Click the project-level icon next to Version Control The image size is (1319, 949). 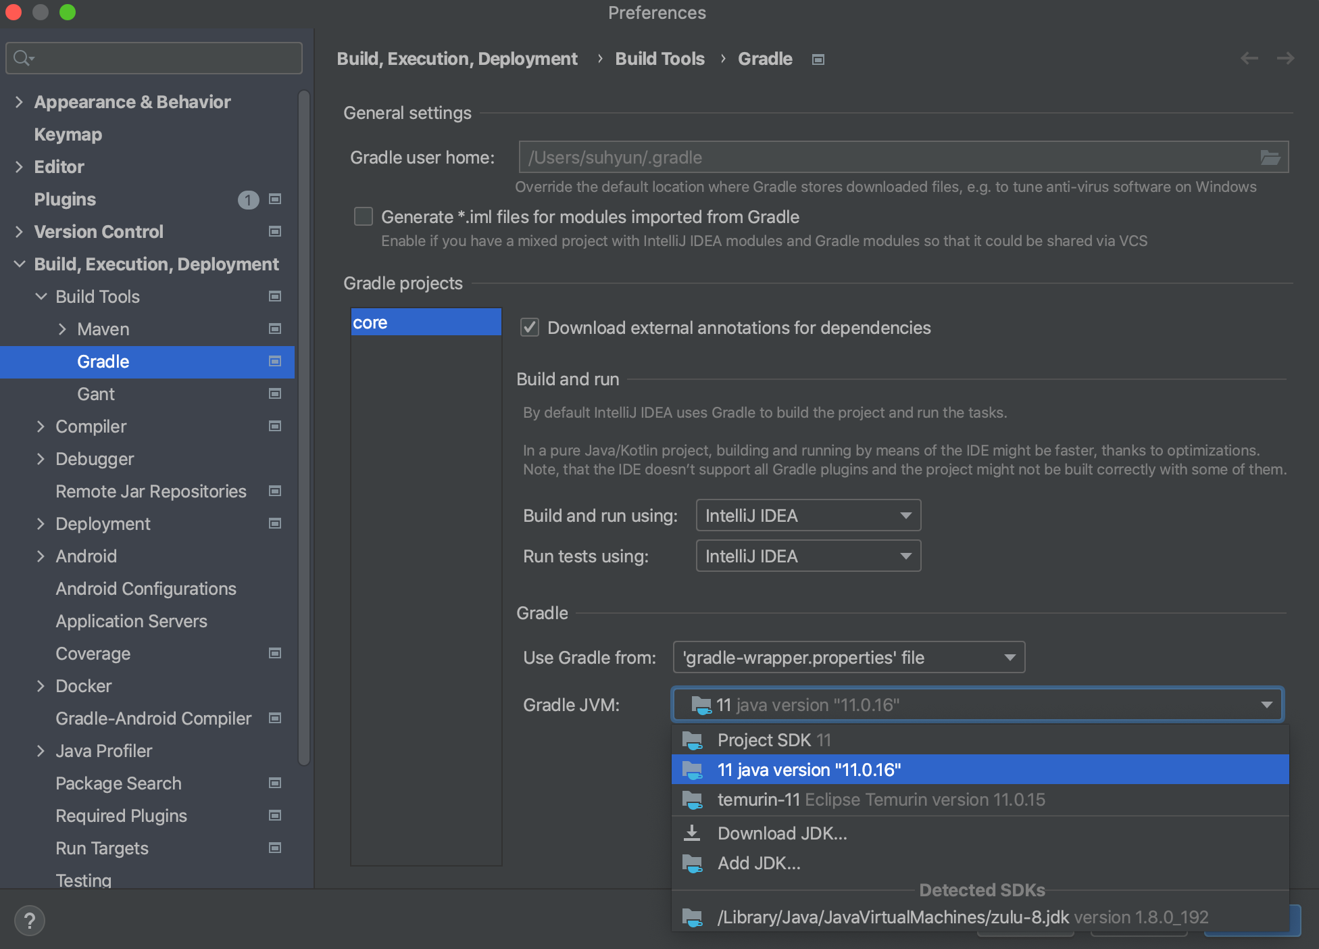[x=275, y=231]
